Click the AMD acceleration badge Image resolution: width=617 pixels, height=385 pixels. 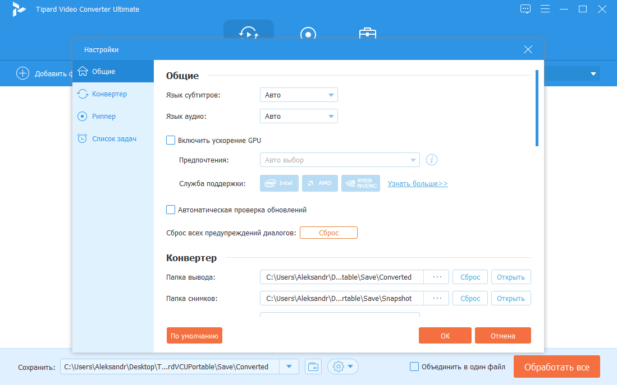click(x=319, y=183)
